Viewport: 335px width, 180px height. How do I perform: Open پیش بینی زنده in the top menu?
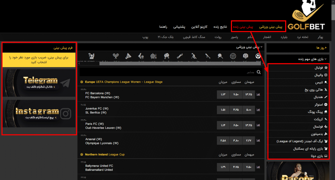243,26
